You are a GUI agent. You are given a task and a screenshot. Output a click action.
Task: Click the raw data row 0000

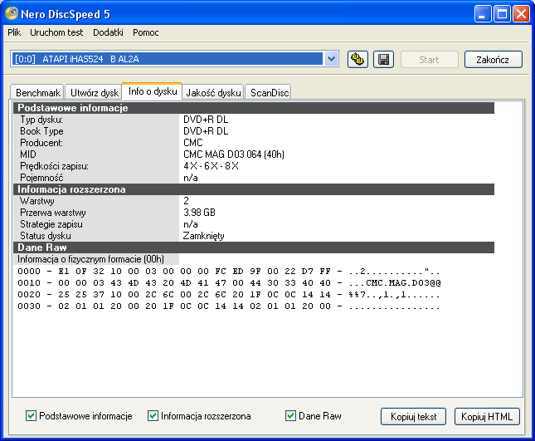pos(229,272)
